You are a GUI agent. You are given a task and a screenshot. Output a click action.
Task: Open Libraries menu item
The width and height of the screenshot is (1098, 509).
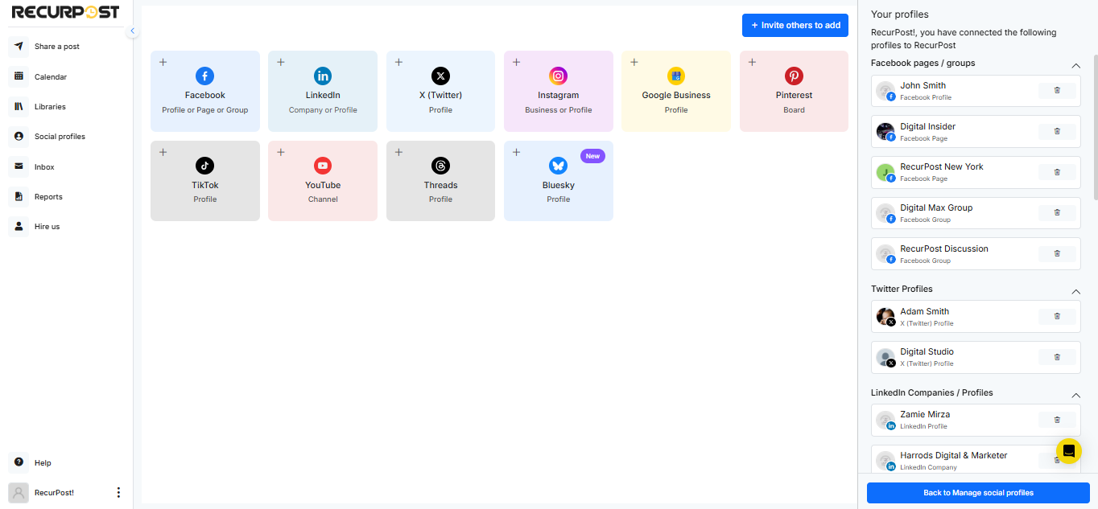50,107
